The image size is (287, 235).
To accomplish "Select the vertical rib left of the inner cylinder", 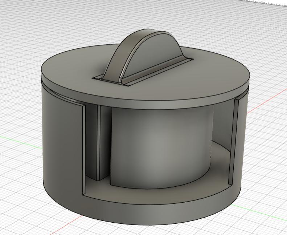I will coord(99,142).
